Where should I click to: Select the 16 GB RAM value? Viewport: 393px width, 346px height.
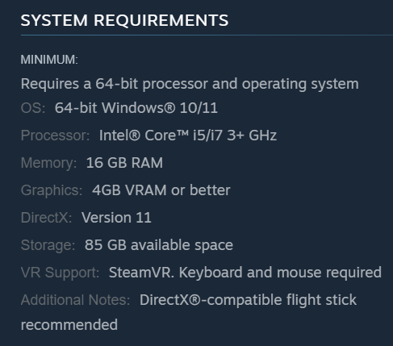point(124,163)
